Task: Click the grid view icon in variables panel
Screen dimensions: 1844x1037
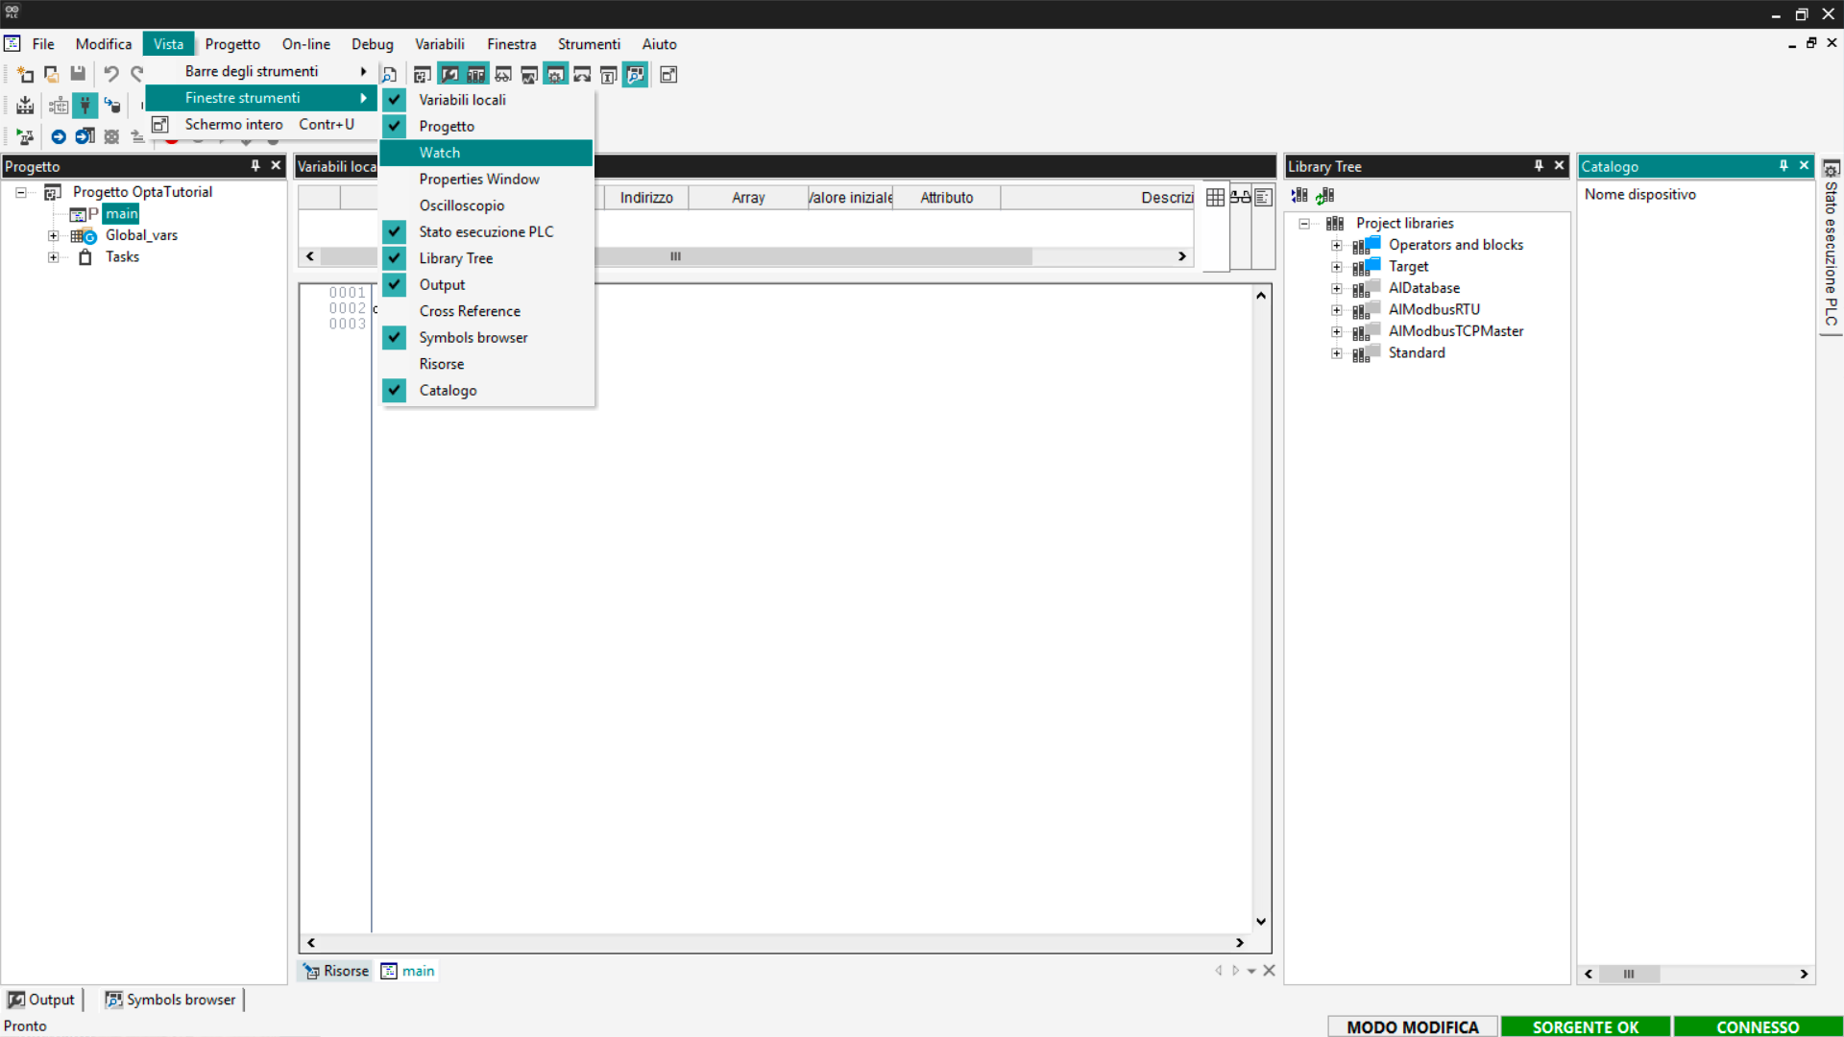Action: (x=1215, y=197)
